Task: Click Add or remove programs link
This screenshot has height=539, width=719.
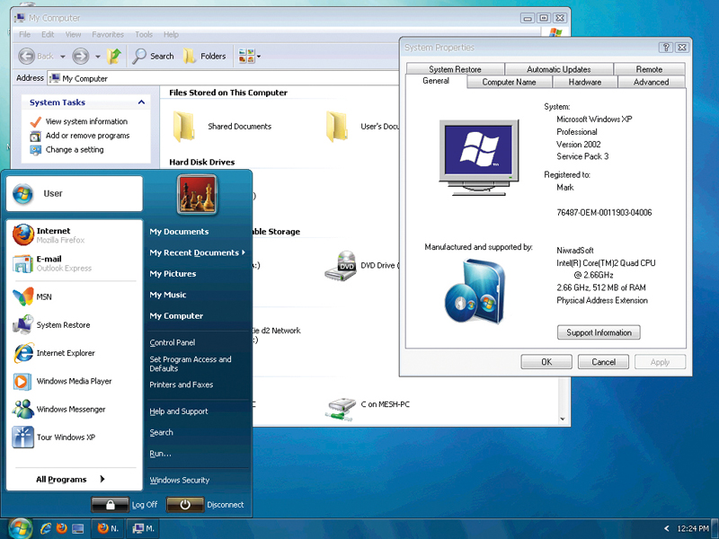Action: (87, 136)
